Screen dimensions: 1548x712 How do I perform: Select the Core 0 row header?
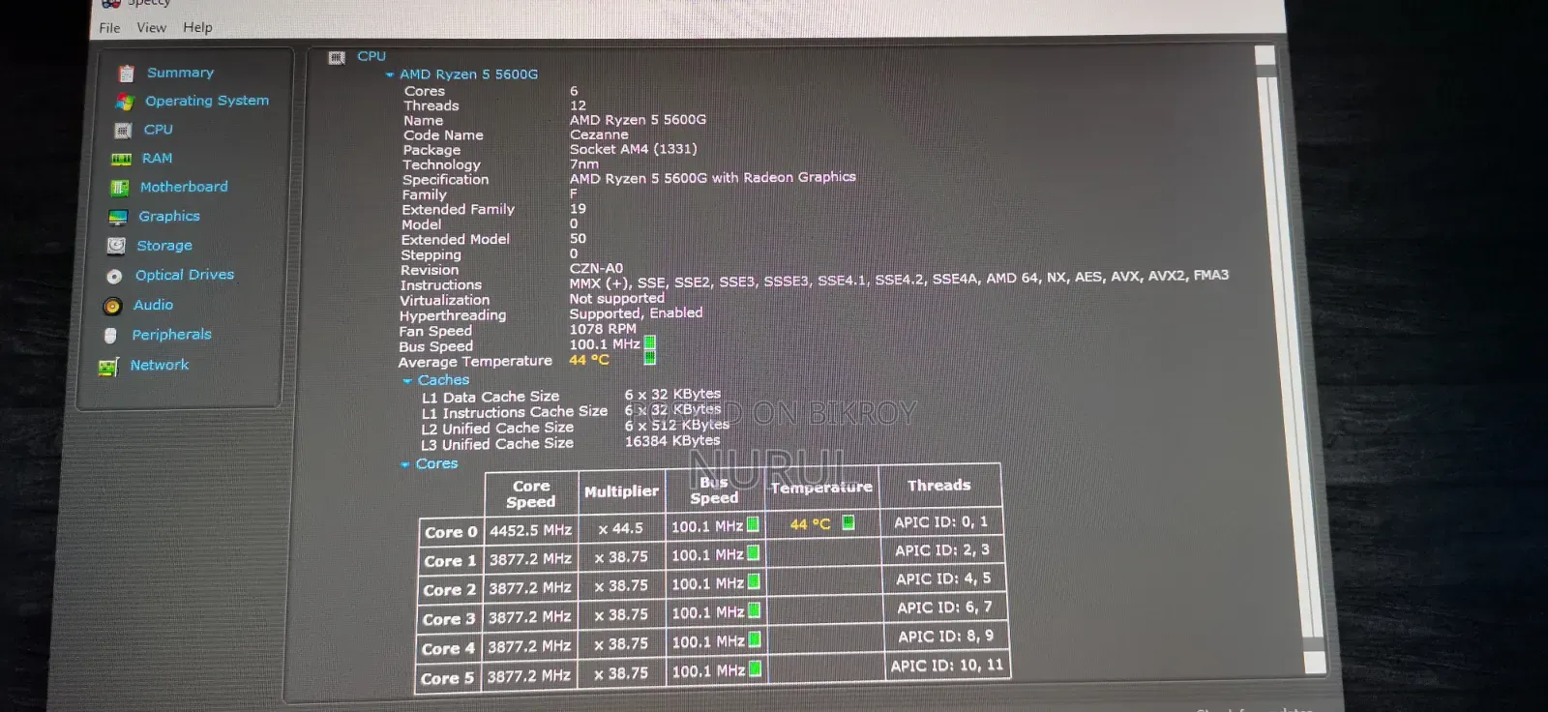(x=451, y=532)
